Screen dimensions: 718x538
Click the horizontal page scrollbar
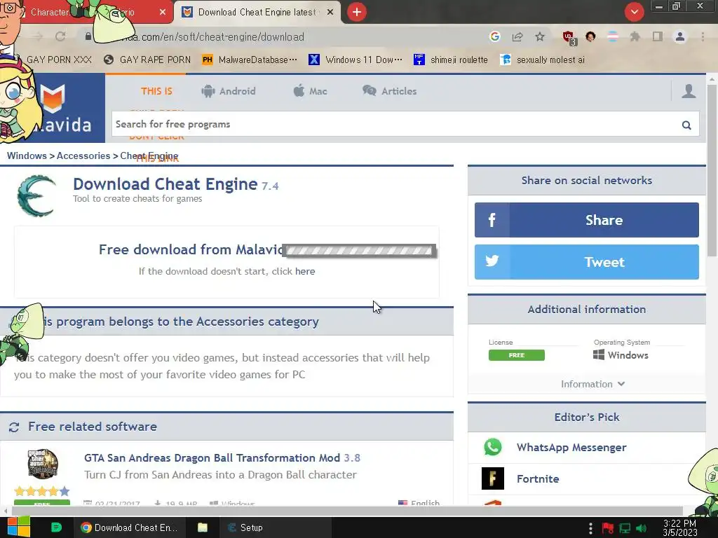tap(348, 511)
